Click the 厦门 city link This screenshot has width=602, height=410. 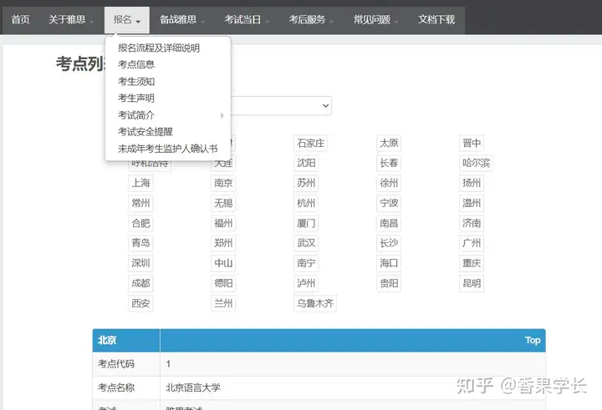click(306, 223)
